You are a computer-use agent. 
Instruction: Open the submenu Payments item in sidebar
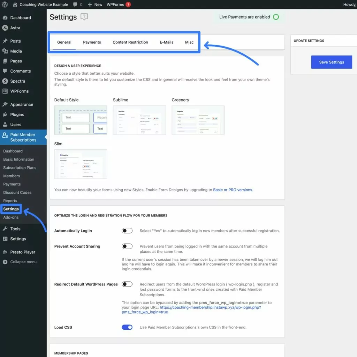point(12,184)
